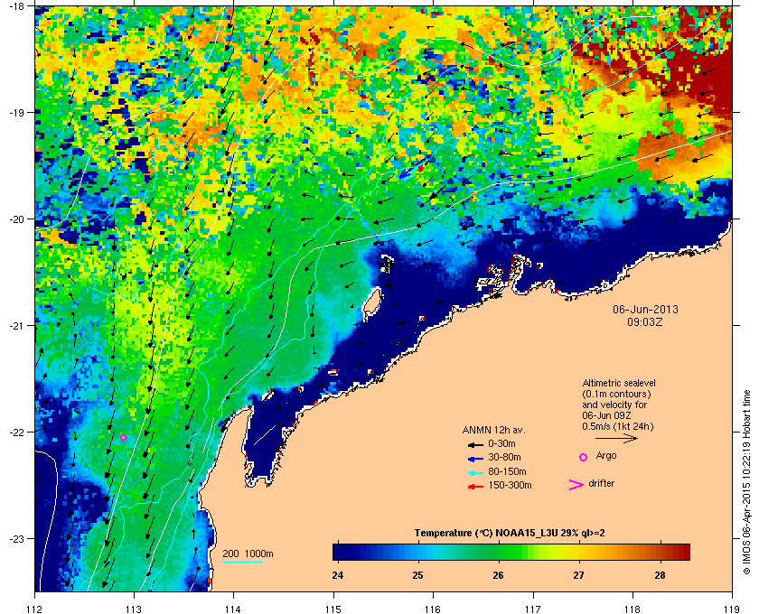This screenshot has width=759, height=614.
Task: Click the Argo float marker on the map
Action: click(x=124, y=437)
